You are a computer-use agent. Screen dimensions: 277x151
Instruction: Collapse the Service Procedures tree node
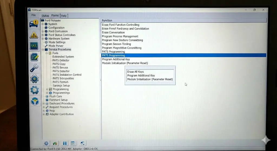[x=43, y=50]
